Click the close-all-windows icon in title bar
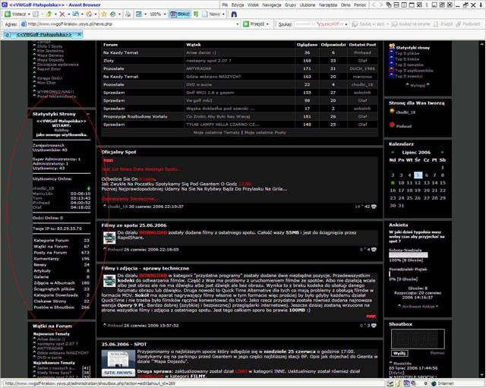The image size is (486, 388). (419, 5)
